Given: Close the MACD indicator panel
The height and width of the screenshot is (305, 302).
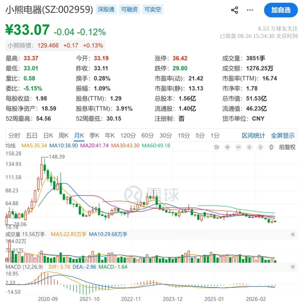Looking at the screenshot, I should pyautogui.click(x=293, y=267).
